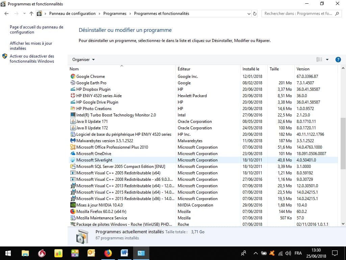Open the recent locations dropdown arrow
The width and height of the screenshot is (346, 260).
coord(24,14)
